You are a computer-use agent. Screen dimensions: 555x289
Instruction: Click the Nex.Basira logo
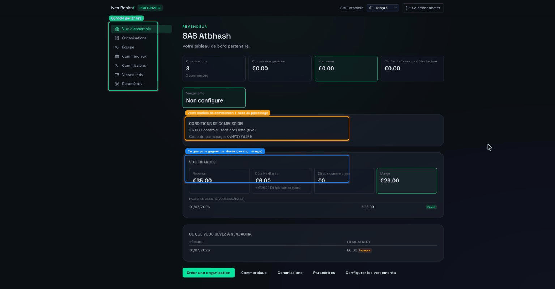(123, 8)
